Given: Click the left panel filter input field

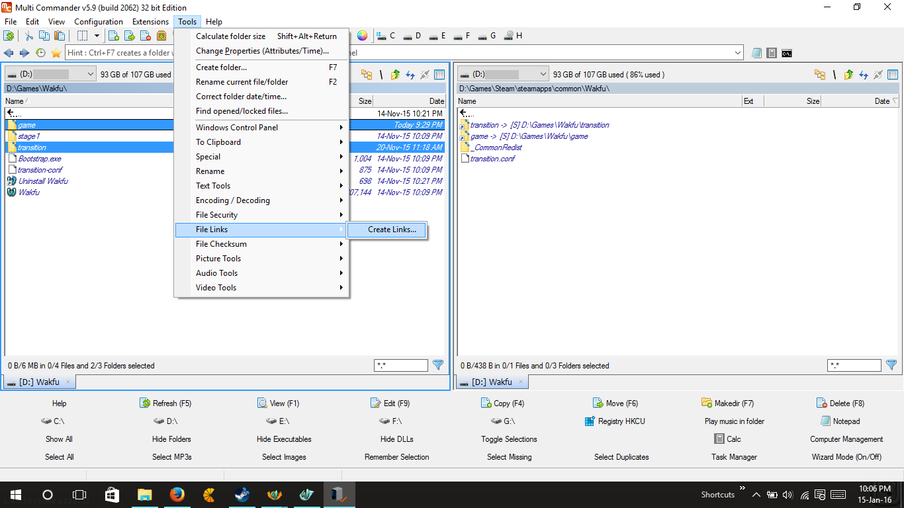Looking at the screenshot, I should (400, 365).
